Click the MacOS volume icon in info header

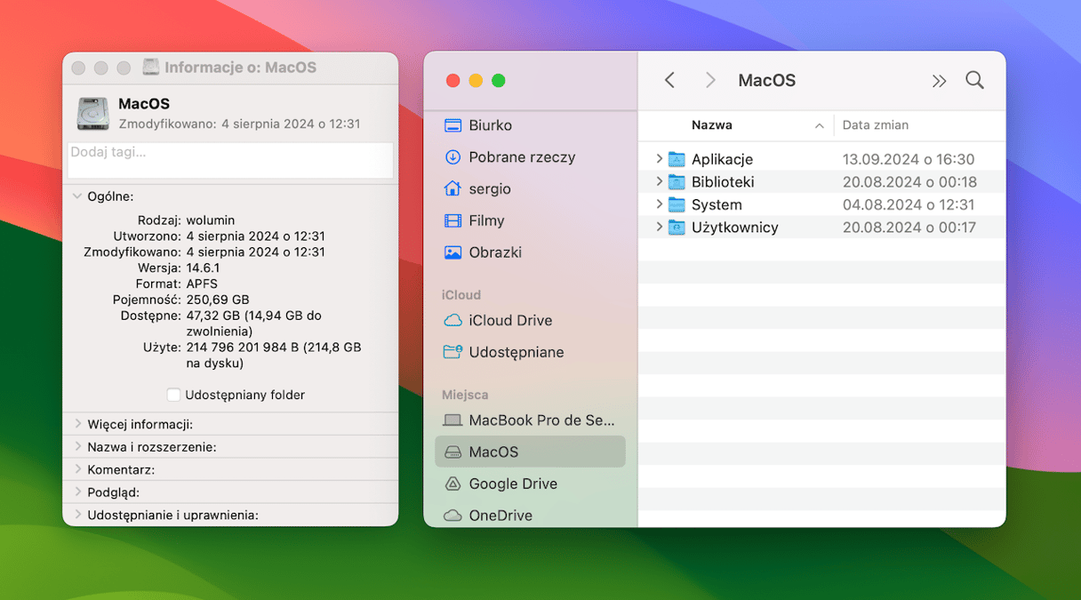point(92,114)
